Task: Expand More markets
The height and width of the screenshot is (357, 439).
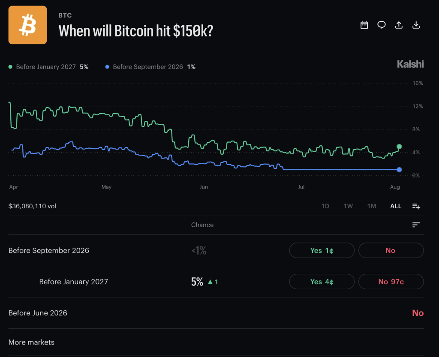Action: [x=31, y=342]
